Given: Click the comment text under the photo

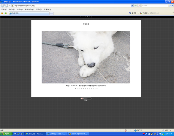Looking at the screenshot, I should [88, 86].
